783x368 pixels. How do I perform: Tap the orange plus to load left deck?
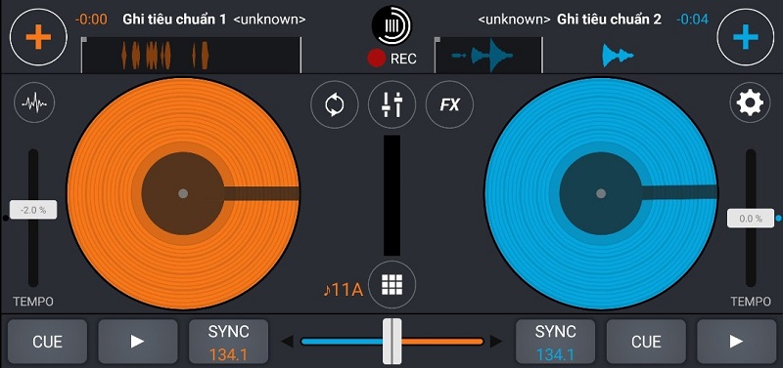pyautogui.click(x=38, y=37)
